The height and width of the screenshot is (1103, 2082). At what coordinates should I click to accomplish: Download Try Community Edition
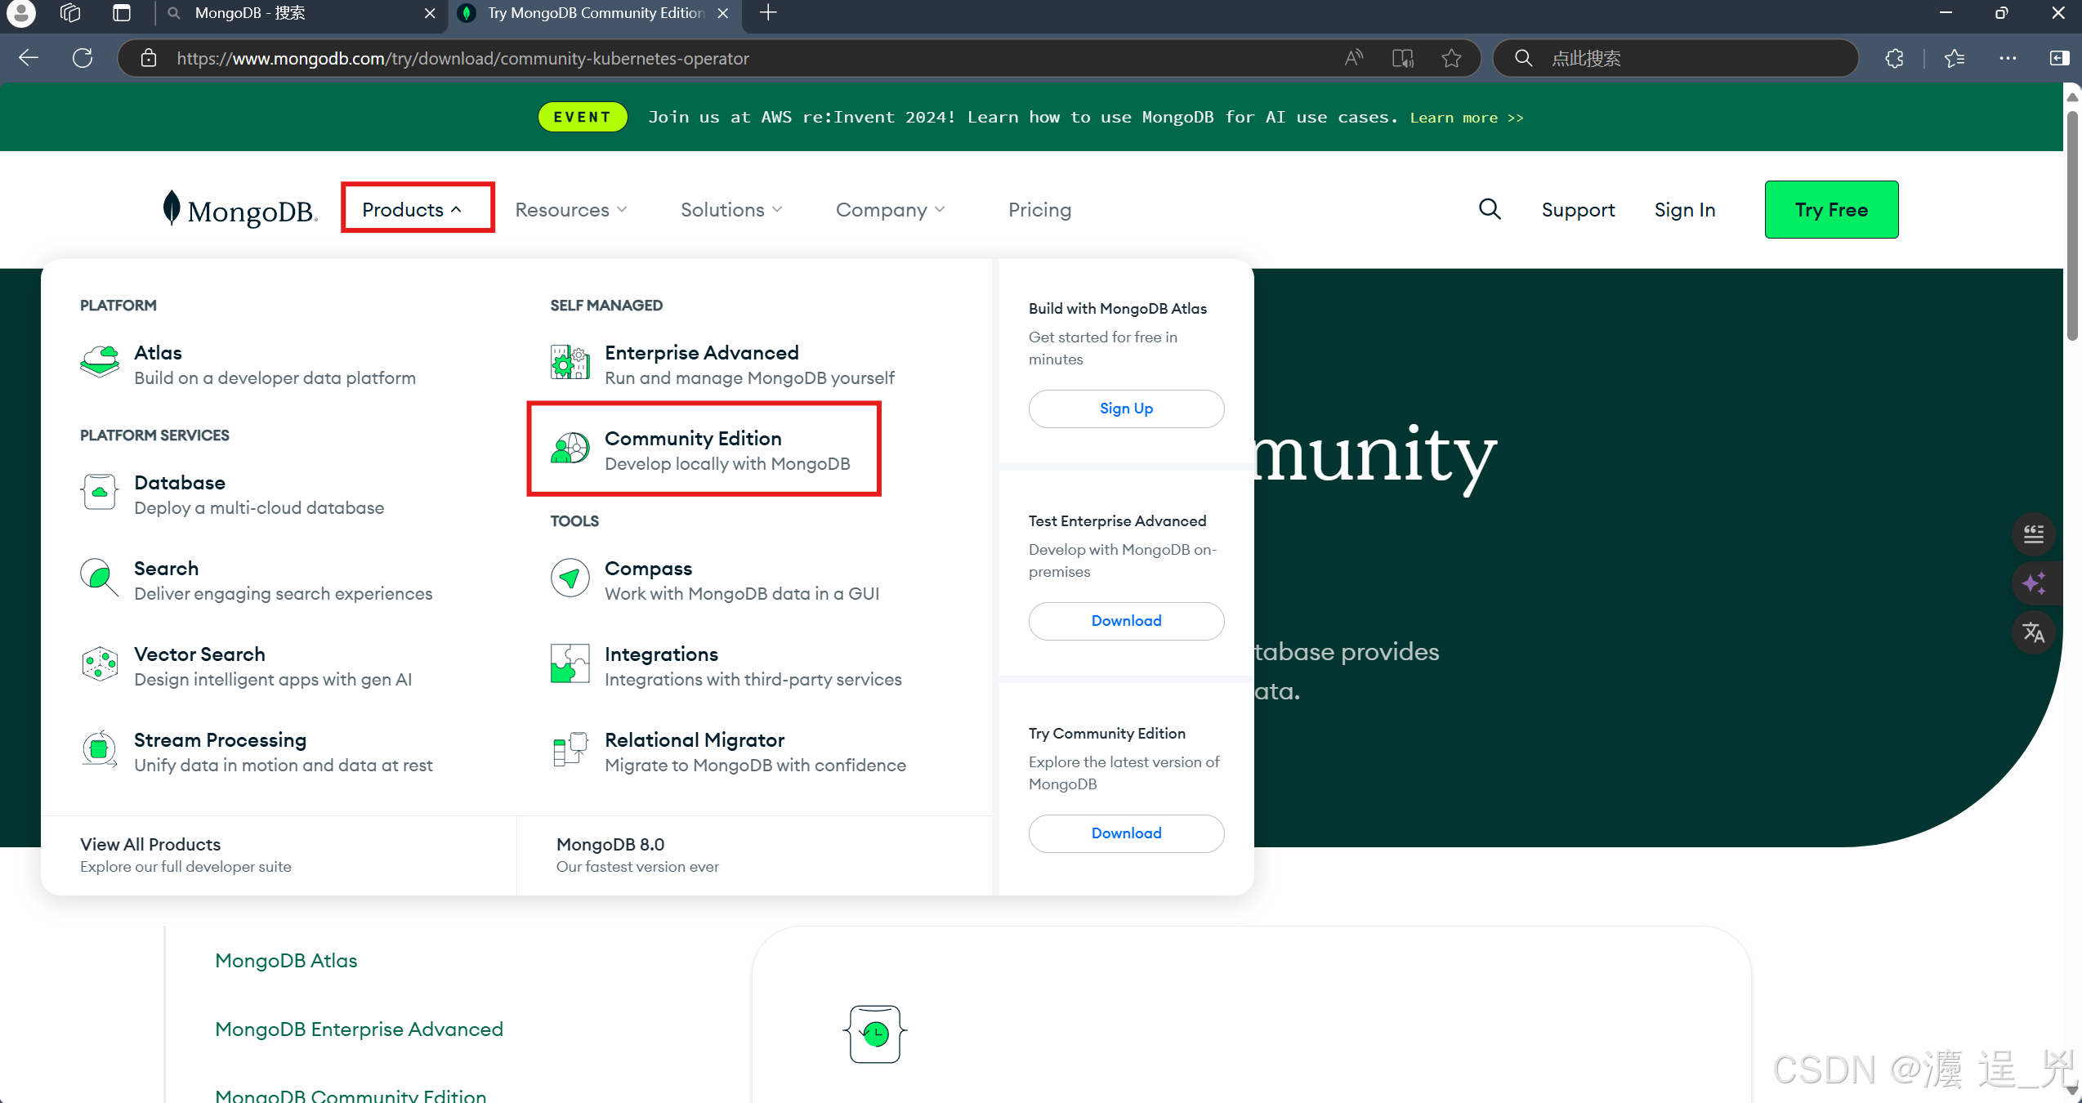point(1125,833)
